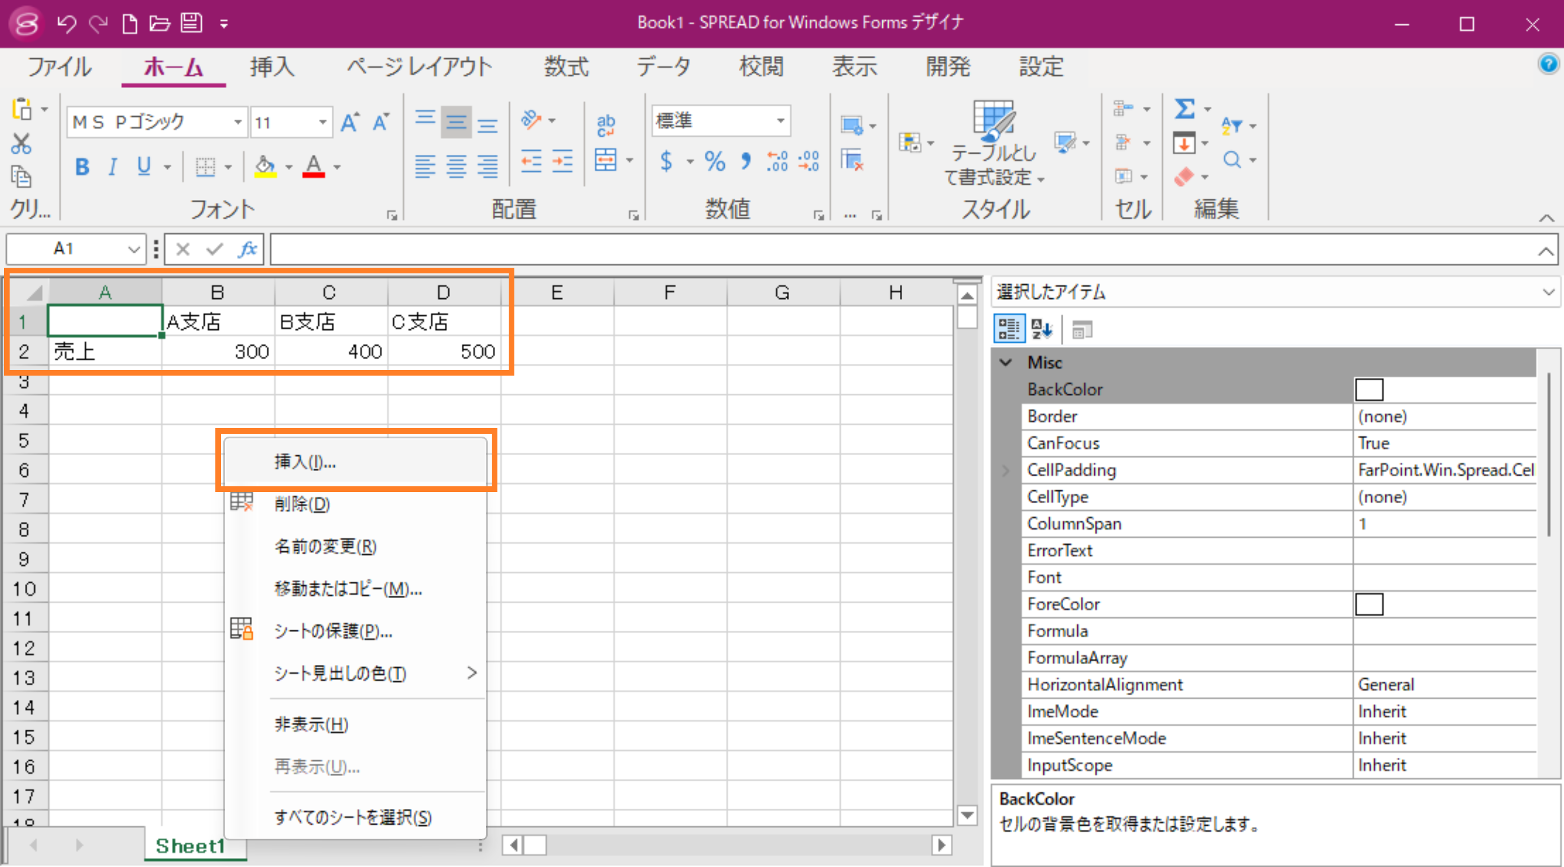Open シート見出しの色(T) submenu
This screenshot has height=867, width=1564.
[x=356, y=673]
